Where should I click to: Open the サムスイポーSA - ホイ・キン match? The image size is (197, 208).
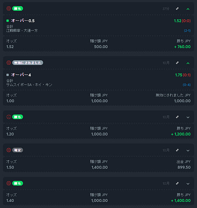point(29,85)
